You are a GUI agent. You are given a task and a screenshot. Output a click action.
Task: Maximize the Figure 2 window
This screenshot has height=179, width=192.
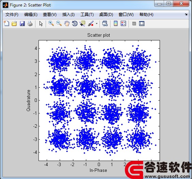(x=168, y=3)
